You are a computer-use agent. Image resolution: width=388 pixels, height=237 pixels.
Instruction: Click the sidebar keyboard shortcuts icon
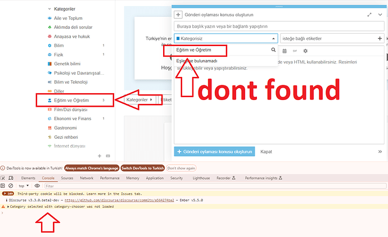pos(108,156)
